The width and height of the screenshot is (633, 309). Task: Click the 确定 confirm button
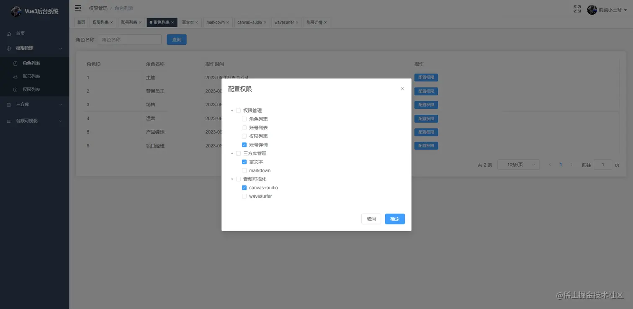395,219
